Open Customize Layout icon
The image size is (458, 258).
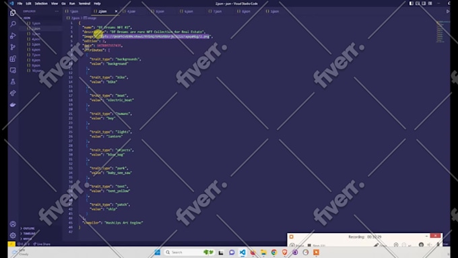[x=430, y=3]
